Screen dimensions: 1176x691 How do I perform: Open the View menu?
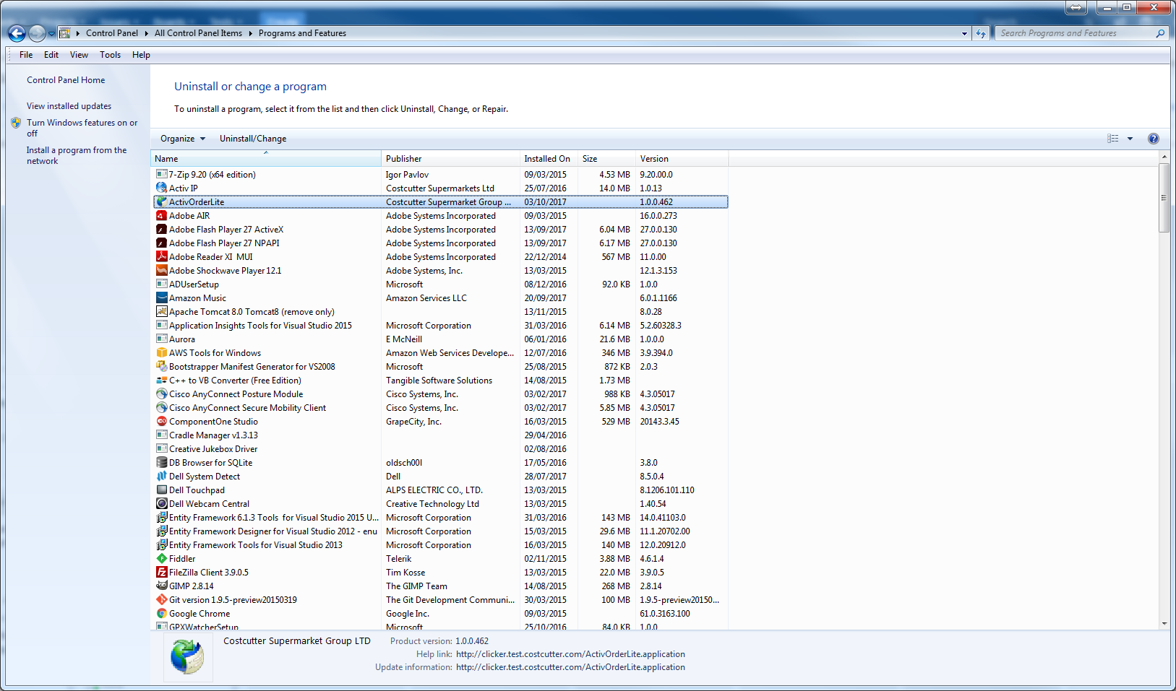[79, 55]
